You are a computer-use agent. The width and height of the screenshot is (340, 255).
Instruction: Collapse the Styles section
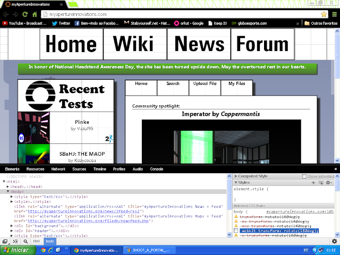click(236, 183)
